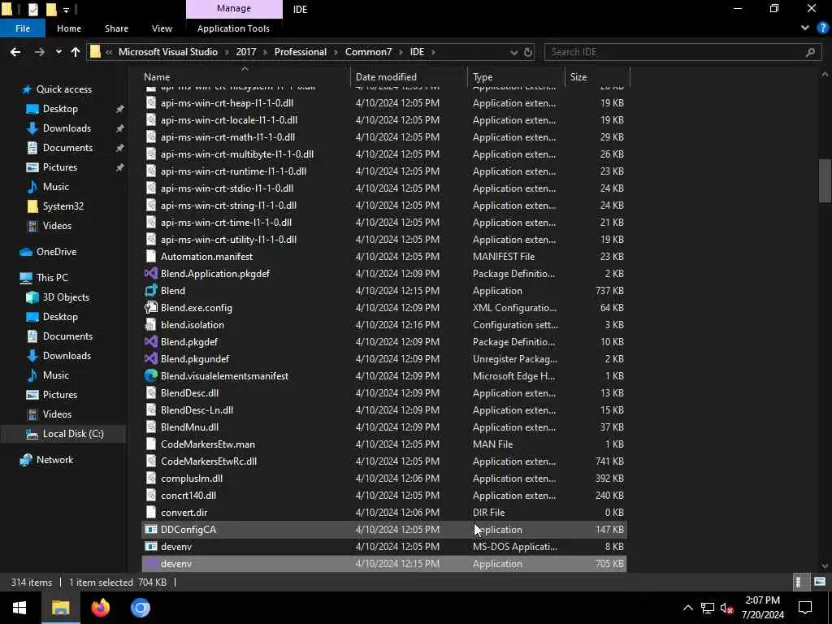Expand the chevron after Professional breadcrumb

[336, 52]
